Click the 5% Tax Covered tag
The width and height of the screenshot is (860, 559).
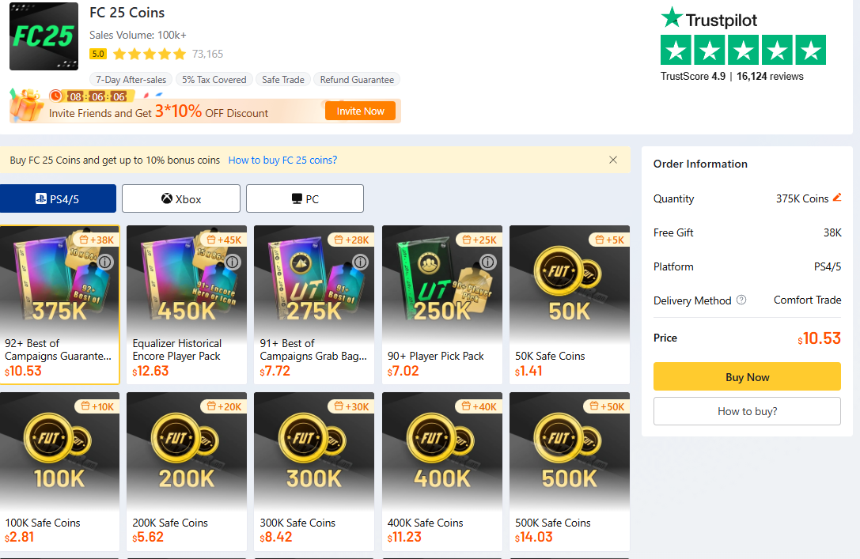coord(214,80)
